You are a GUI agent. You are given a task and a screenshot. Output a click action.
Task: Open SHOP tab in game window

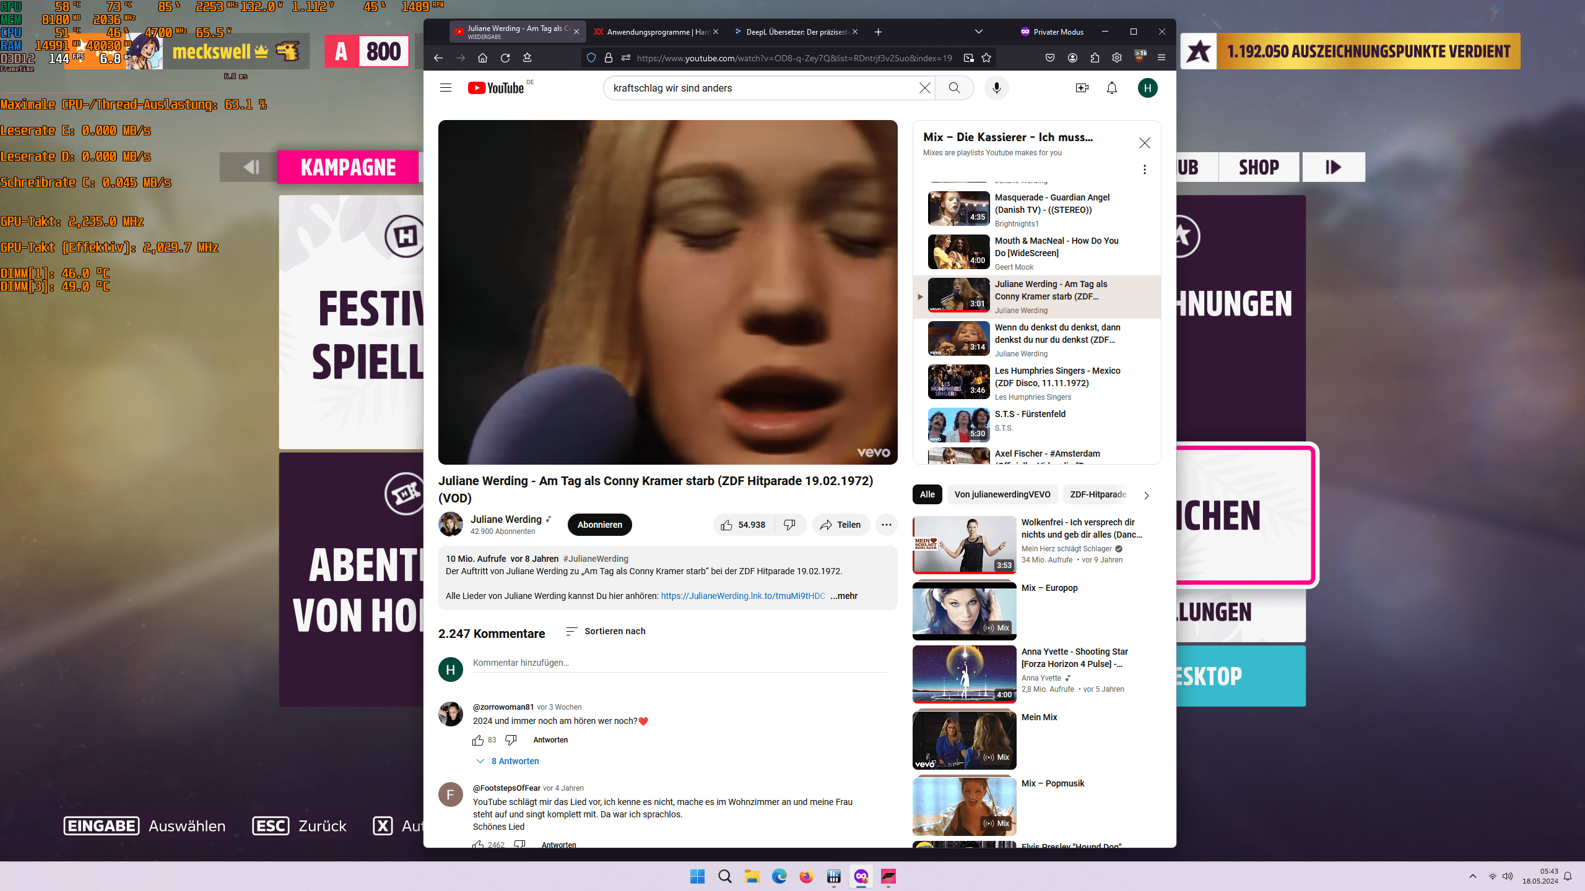pyautogui.click(x=1259, y=167)
